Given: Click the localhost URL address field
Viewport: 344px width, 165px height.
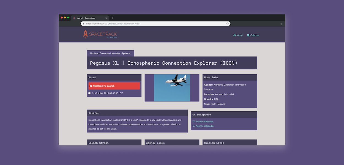Looking at the screenshot, I should 154,24.
